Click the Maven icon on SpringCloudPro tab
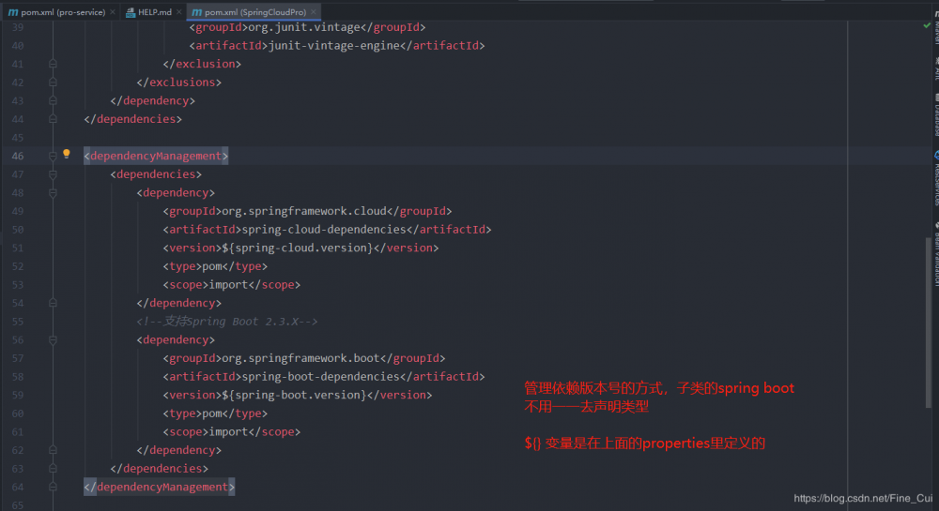The image size is (939, 511). [196, 12]
